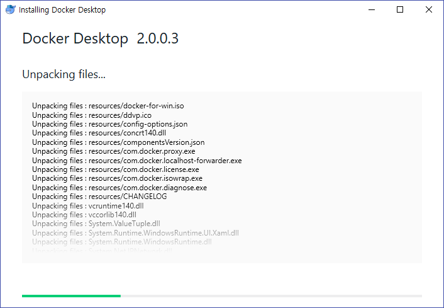
Task: Select the vcruntime140.dll log line
Action: click(x=88, y=205)
